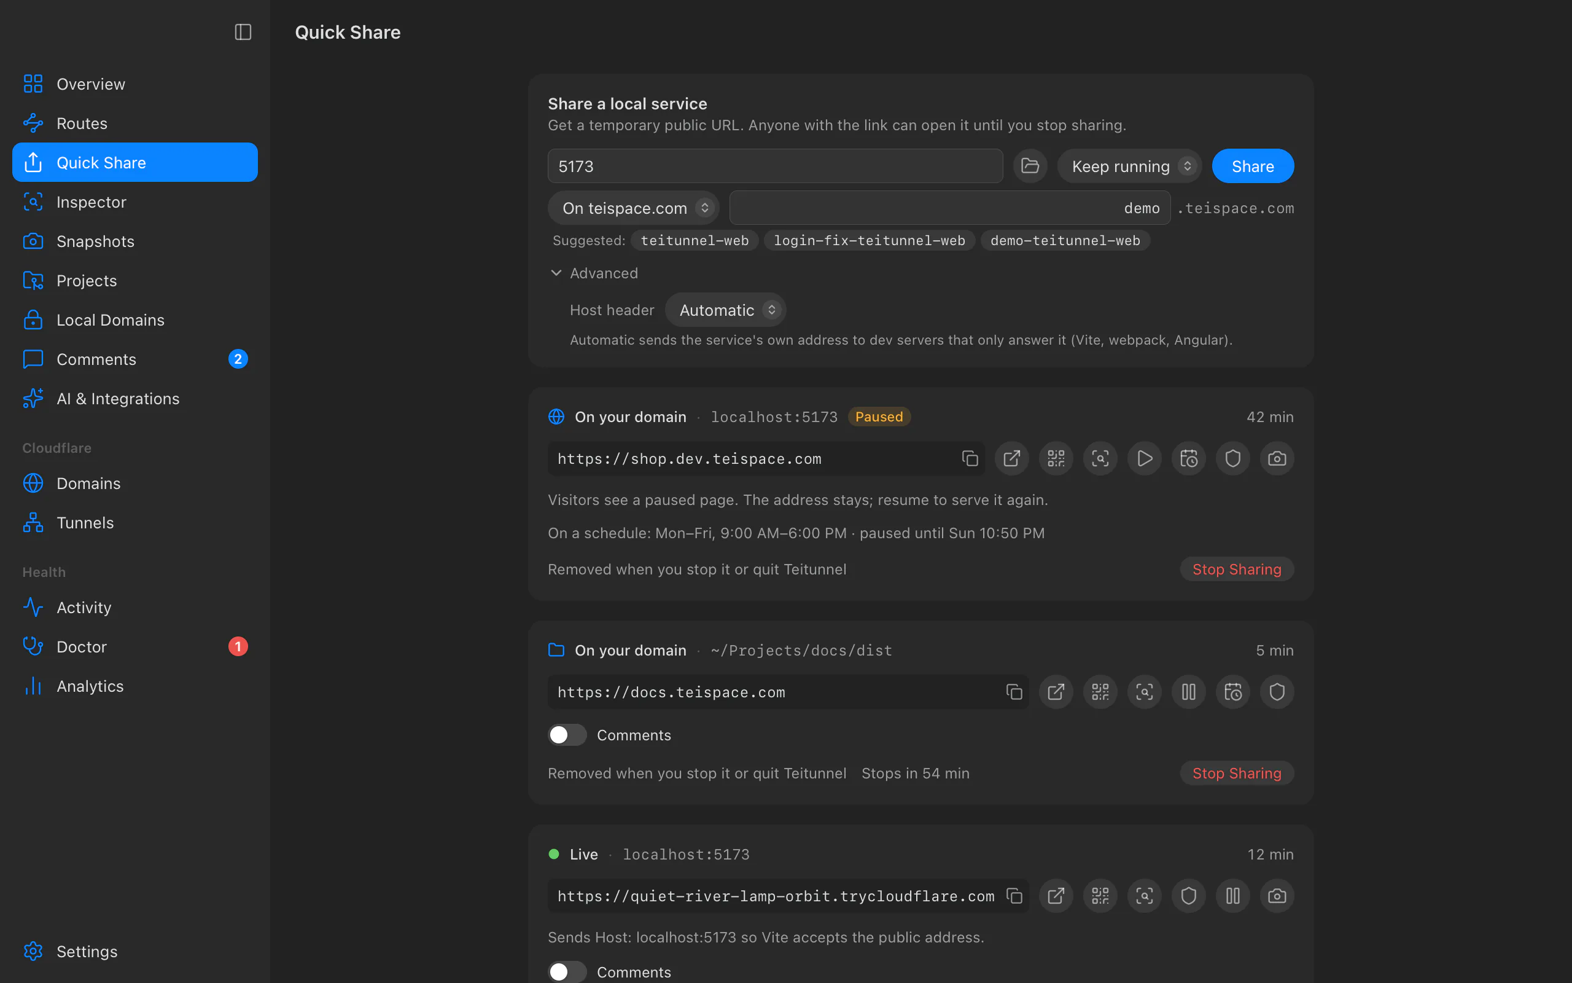Enable Comments toggle for the Live localhost:5173 share
This screenshot has height=983, width=1572.
(567, 971)
